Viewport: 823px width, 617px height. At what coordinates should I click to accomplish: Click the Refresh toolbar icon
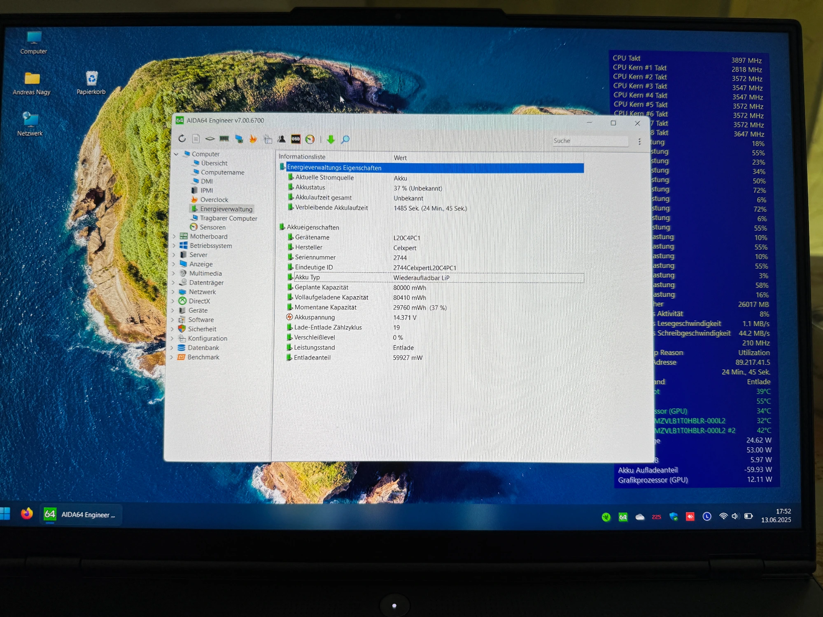(x=182, y=139)
